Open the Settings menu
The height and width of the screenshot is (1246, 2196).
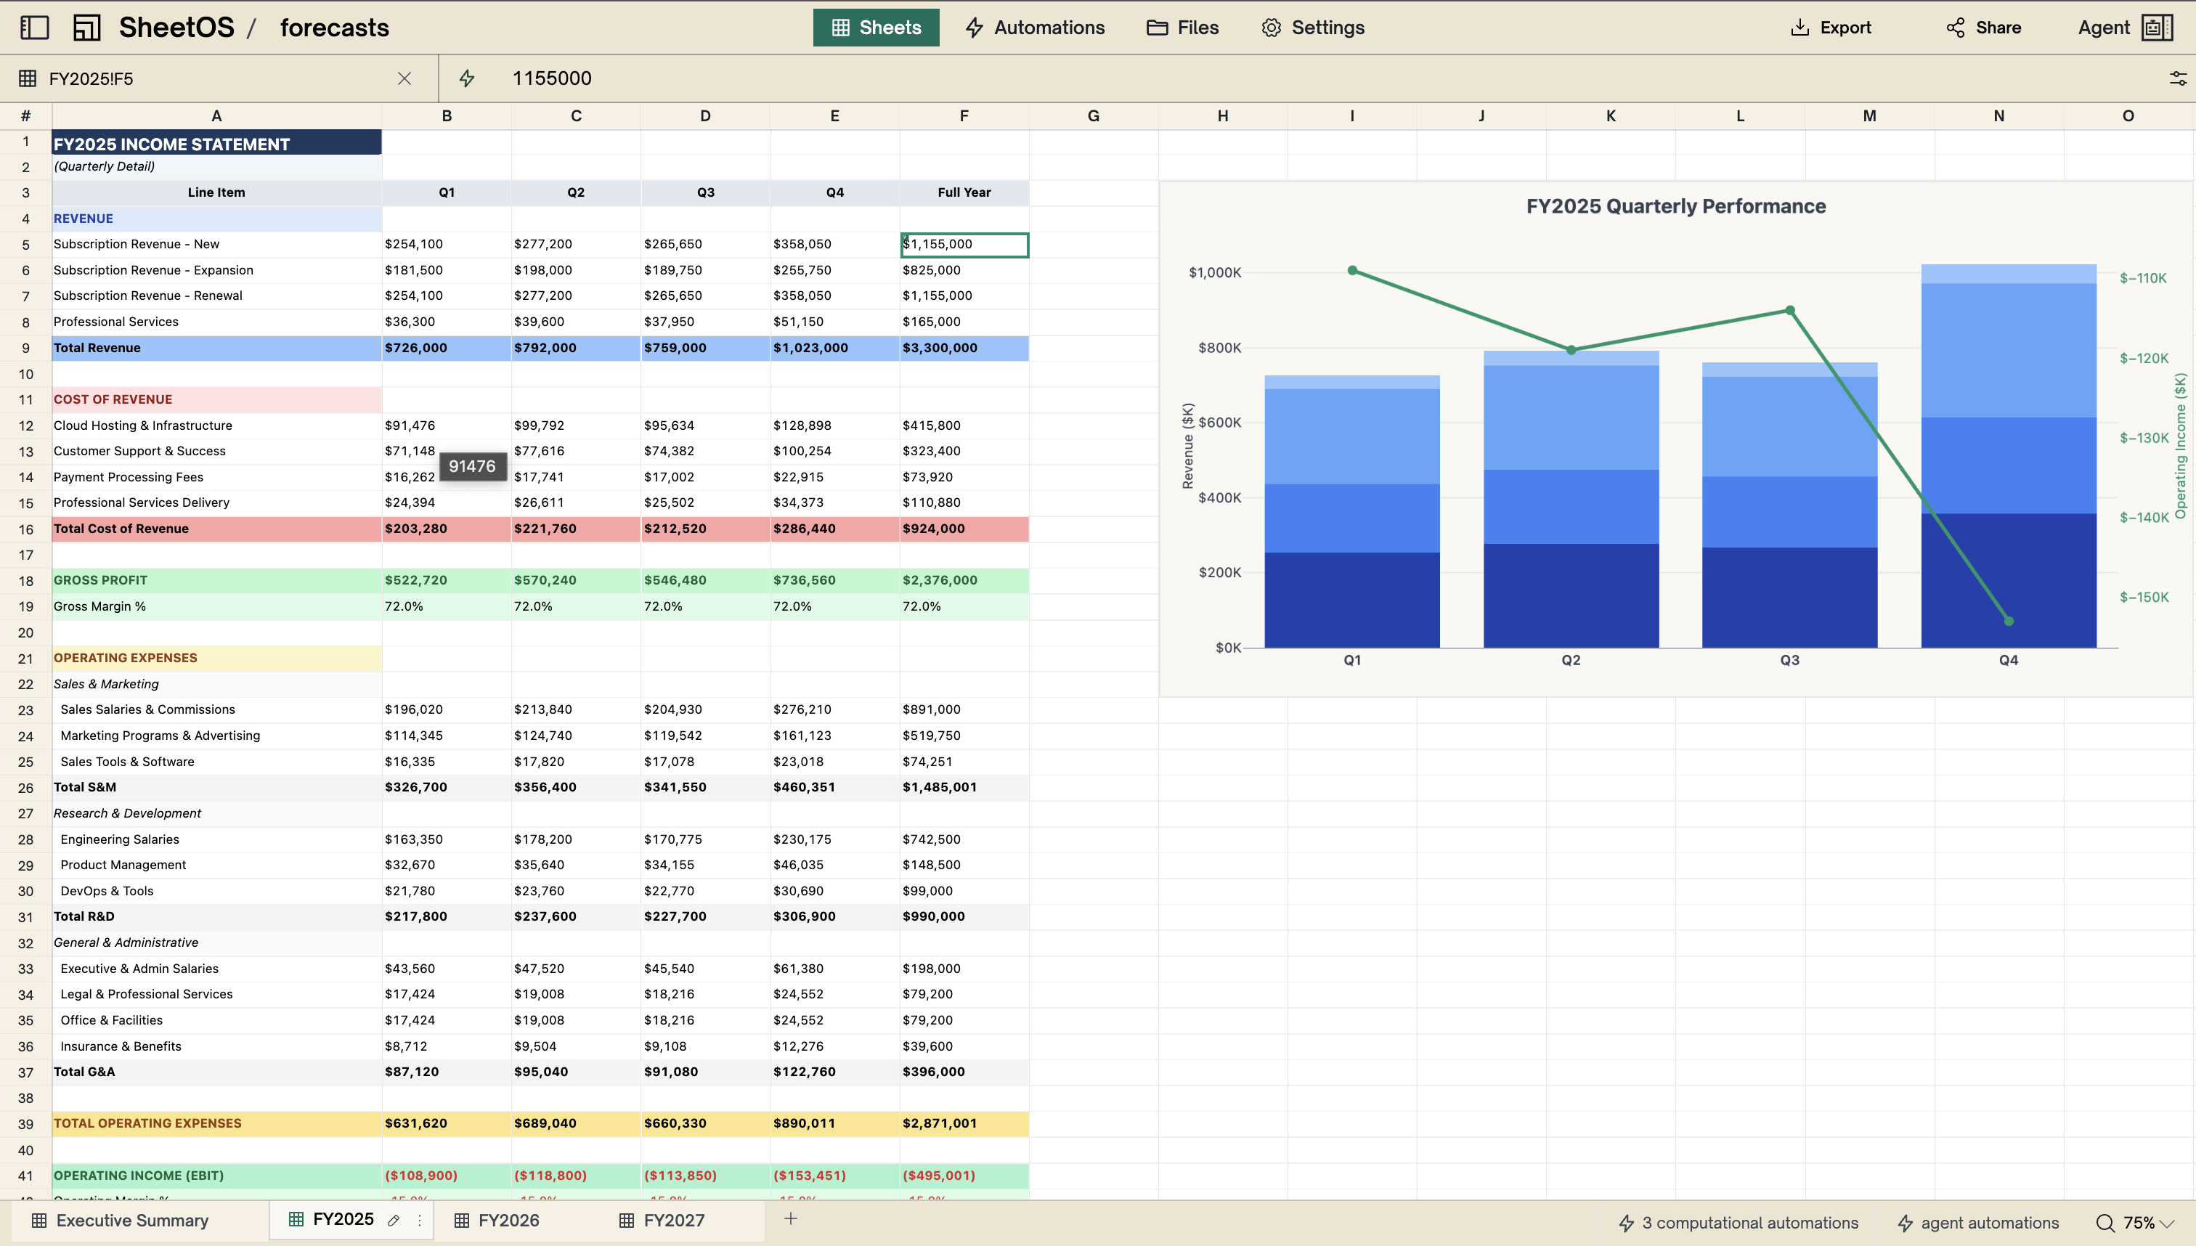point(1312,28)
